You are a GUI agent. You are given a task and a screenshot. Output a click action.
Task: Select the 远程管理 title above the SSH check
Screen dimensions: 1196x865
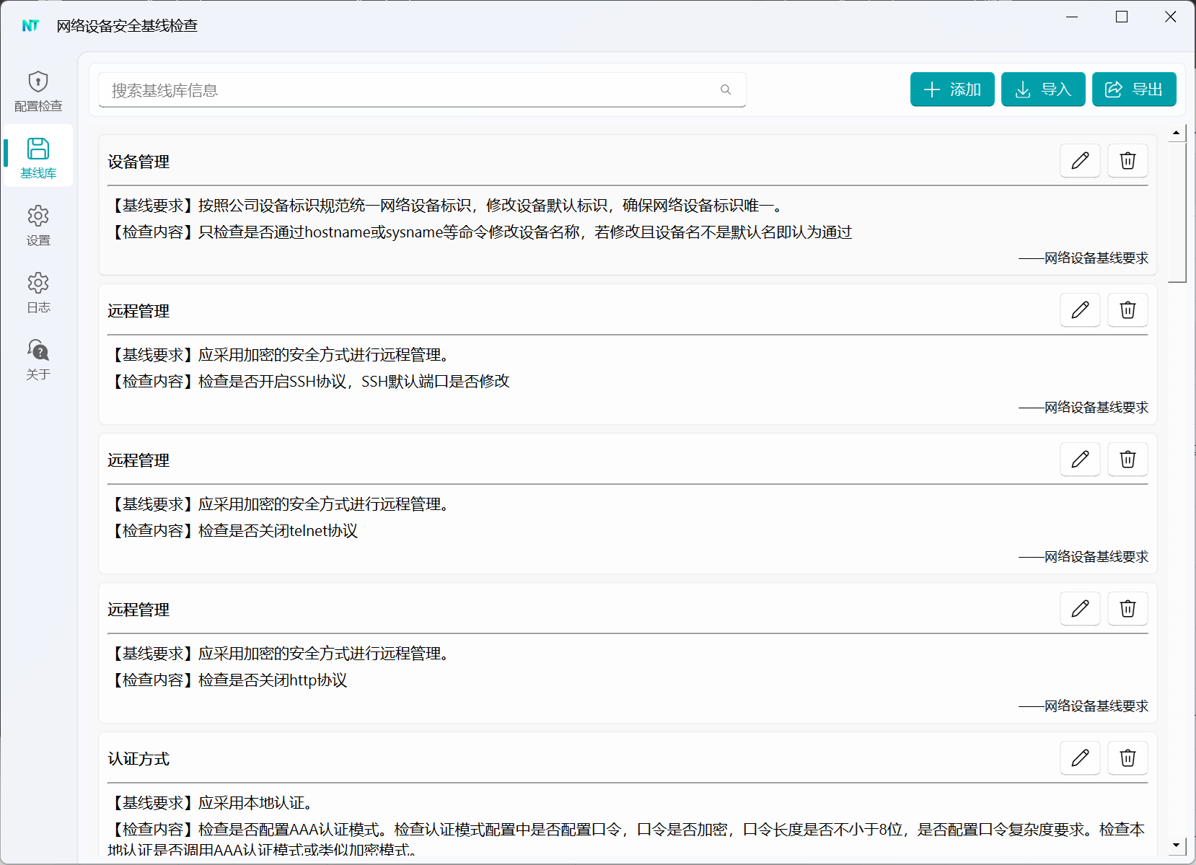tap(138, 311)
